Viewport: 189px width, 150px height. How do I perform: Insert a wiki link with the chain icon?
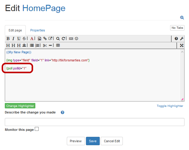pyautogui.click(x=45, y=39)
